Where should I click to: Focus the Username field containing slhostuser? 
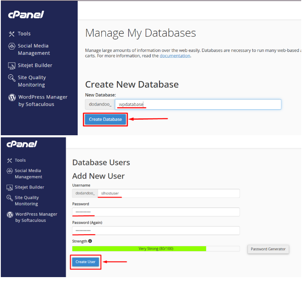[x=169, y=193]
